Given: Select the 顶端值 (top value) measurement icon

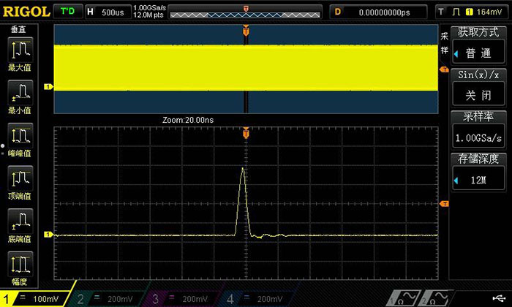Looking at the screenshot, I should click(x=20, y=183).
